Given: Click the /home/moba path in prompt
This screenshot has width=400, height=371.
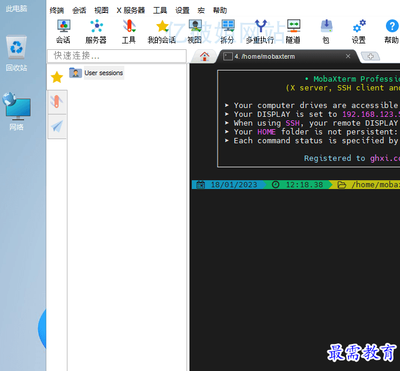Looking at the screenshot, I should pos(375,184).
